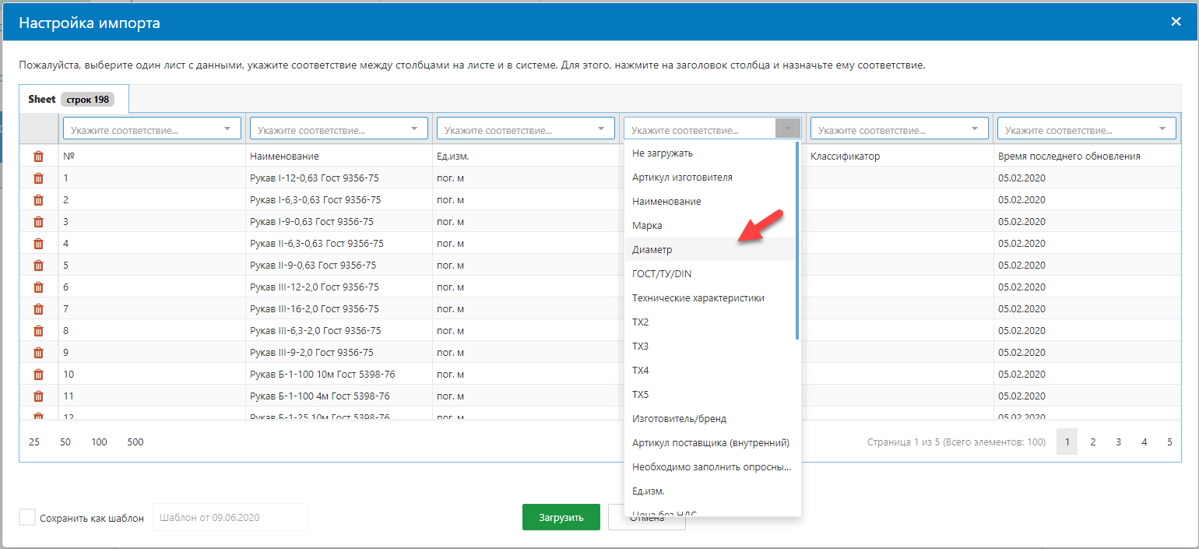Pick 'ГОСТ/ТУ/DIN' in dropdown list
Screen dimensions: 1199x549
(662, 274)
